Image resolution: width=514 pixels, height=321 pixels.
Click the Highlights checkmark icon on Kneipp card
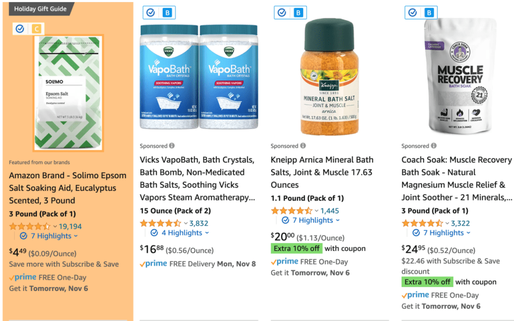(x=285, y=220)
